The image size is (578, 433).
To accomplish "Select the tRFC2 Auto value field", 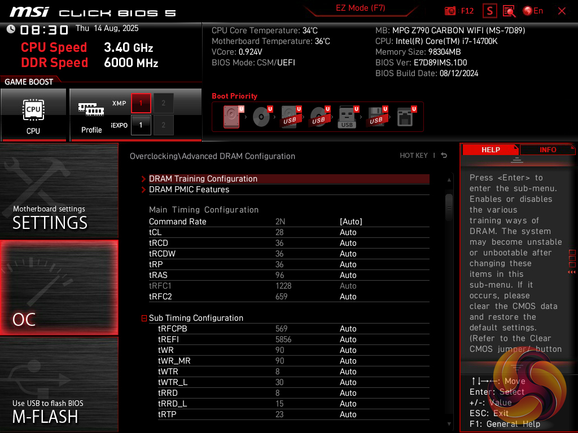I will pos(348,297).
